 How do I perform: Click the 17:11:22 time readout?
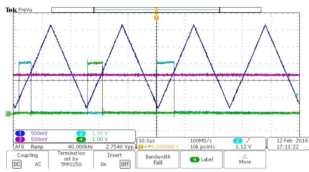(288, 147)
